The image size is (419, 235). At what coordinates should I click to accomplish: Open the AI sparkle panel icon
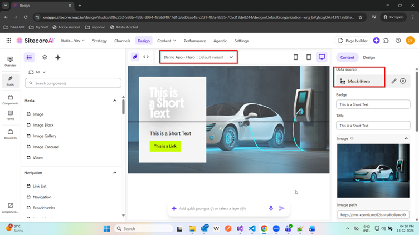[58, 57]
